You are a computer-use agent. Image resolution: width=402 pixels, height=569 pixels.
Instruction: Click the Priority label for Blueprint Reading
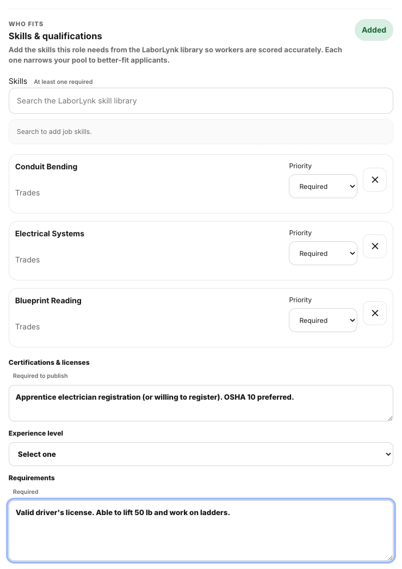click(300, 299)
